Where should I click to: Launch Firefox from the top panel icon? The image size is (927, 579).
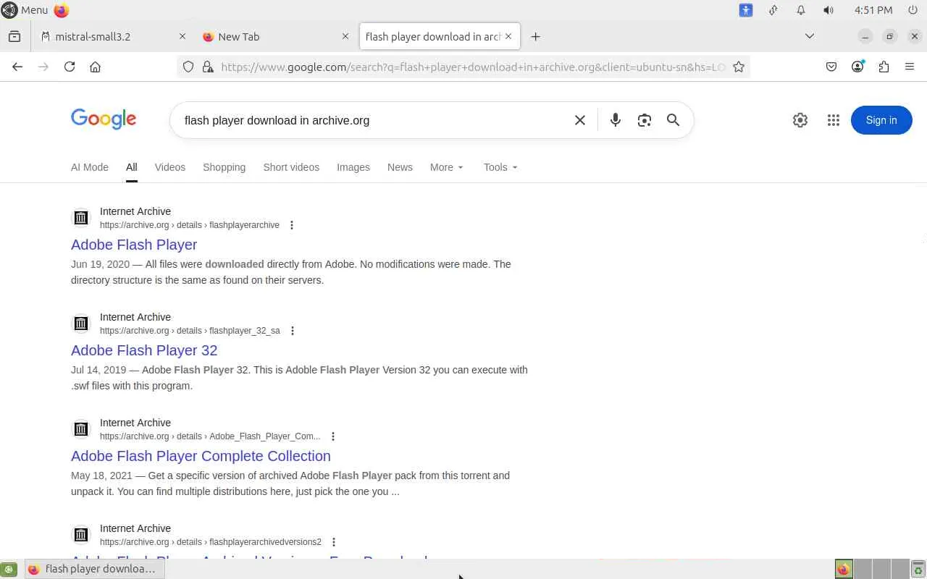pyautogui.click(x=62, y=10)
